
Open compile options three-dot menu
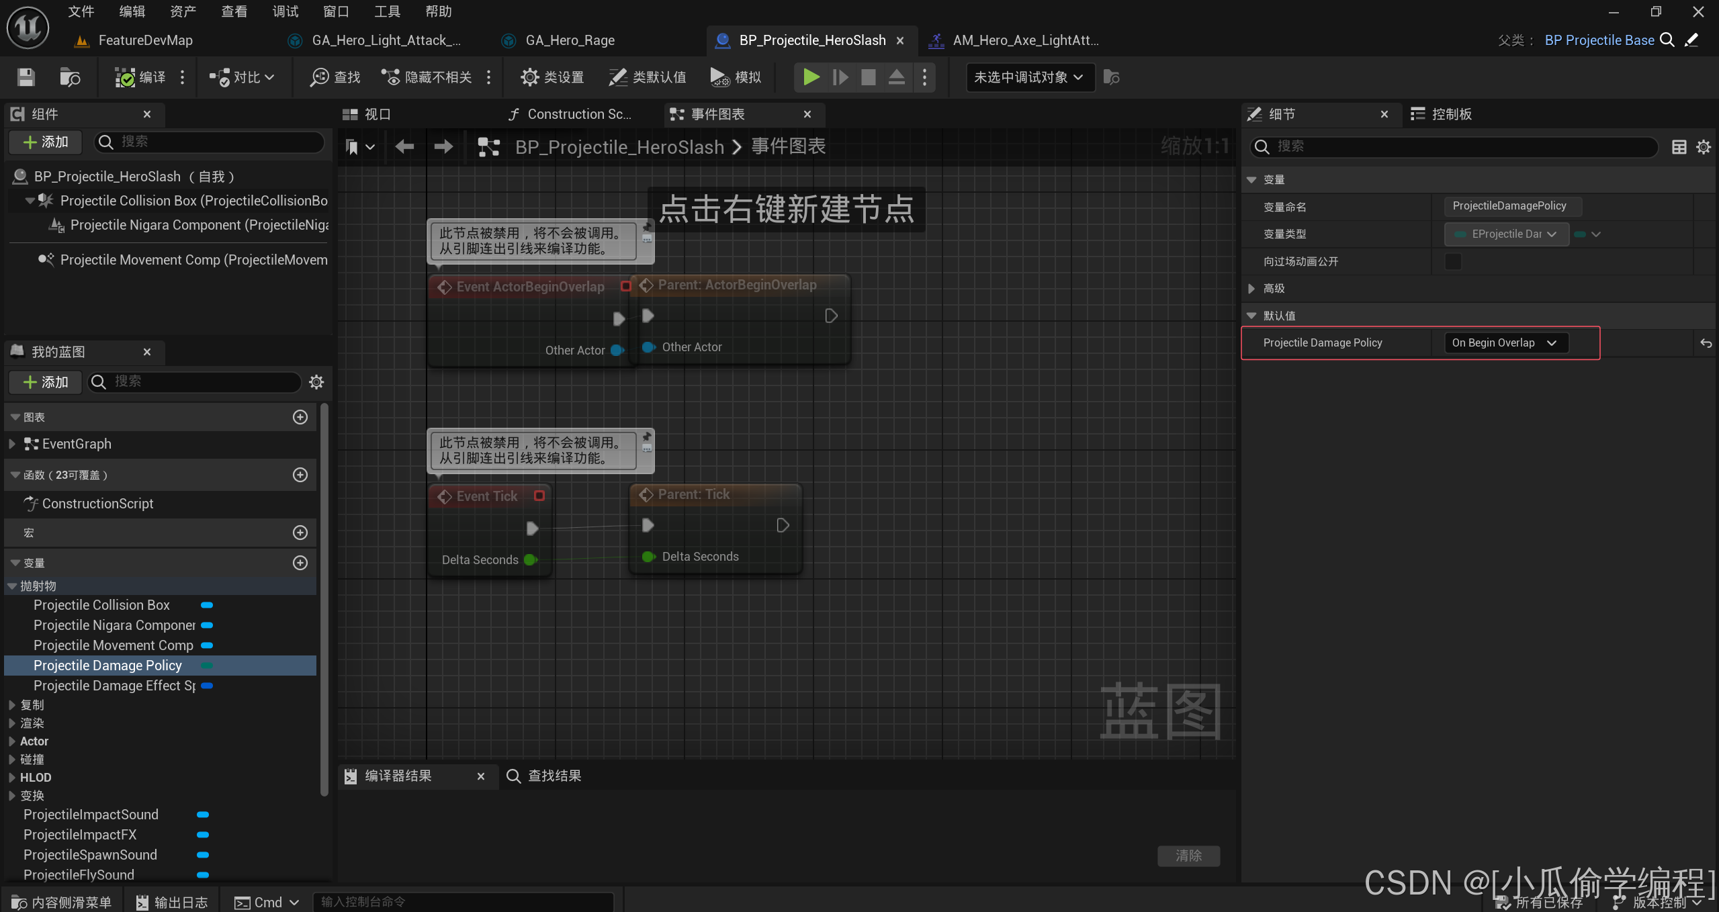[x=182, y=77]
